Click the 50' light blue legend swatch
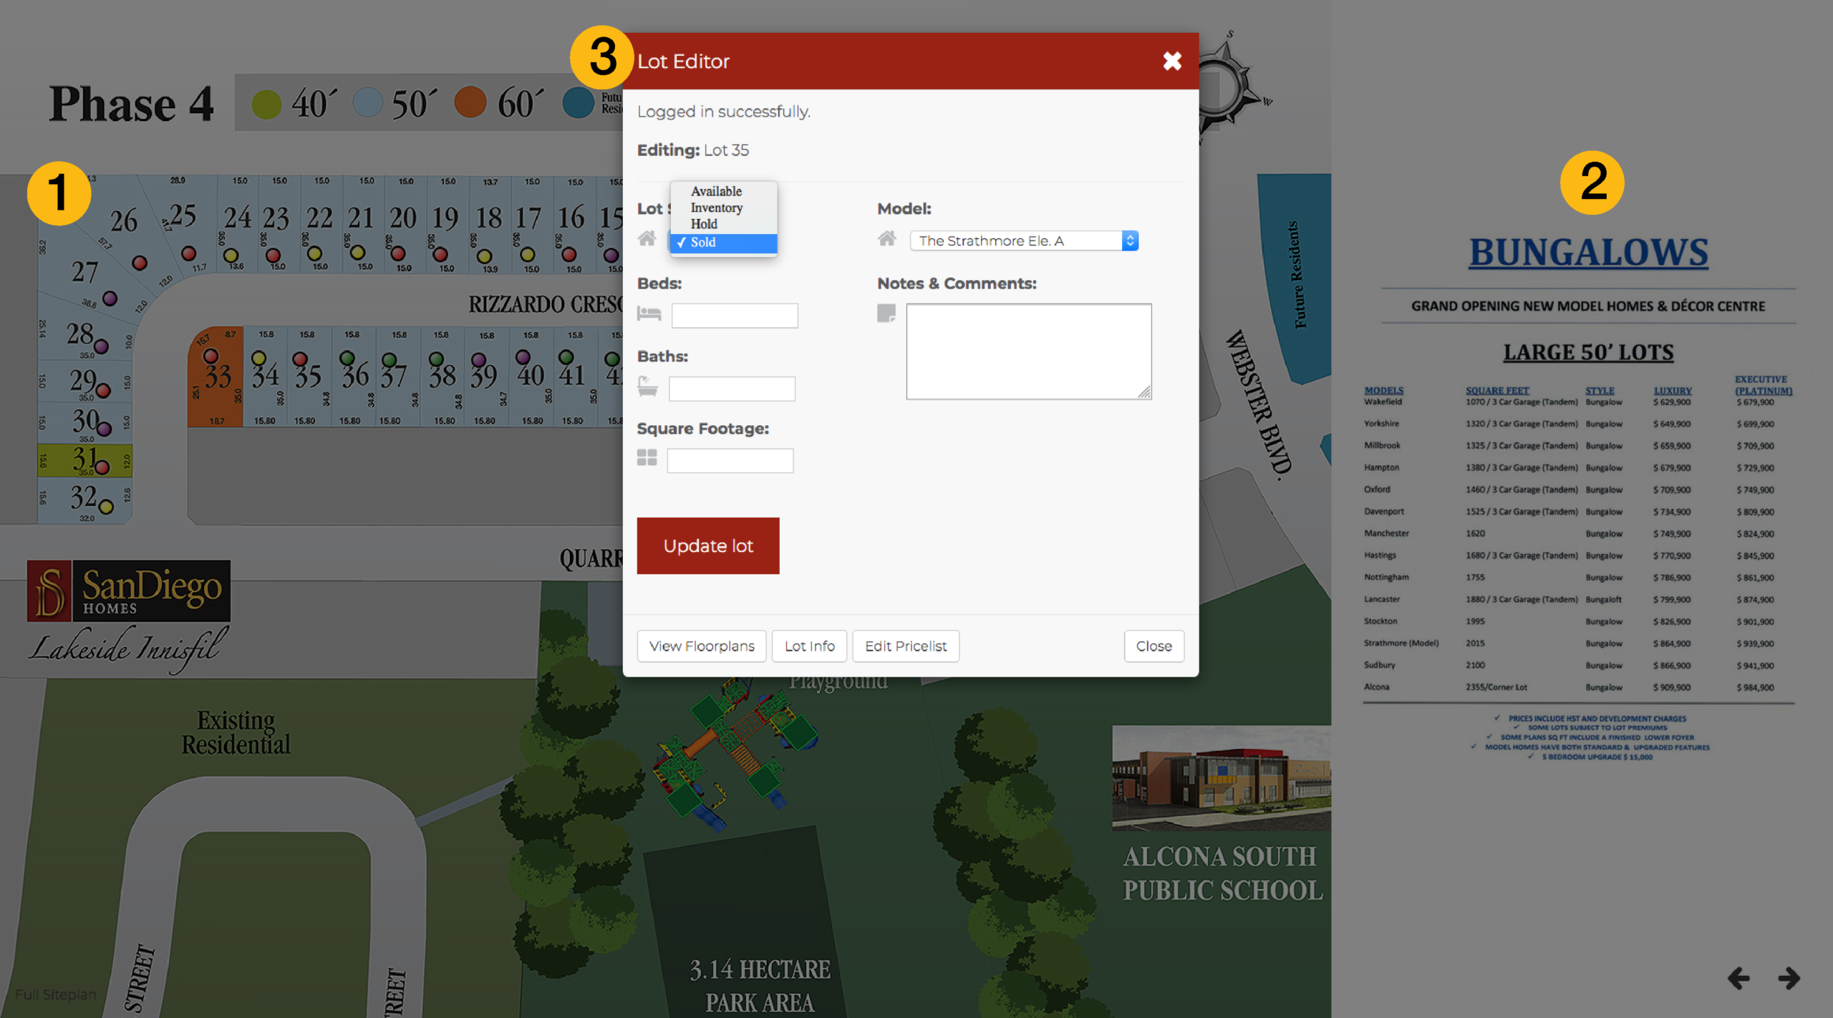 point(367,102)
